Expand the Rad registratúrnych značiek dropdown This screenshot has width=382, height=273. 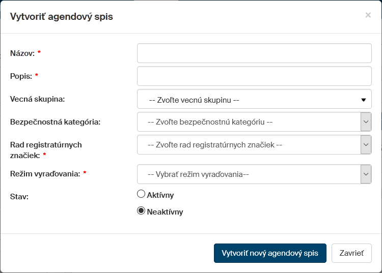(249, 145)
